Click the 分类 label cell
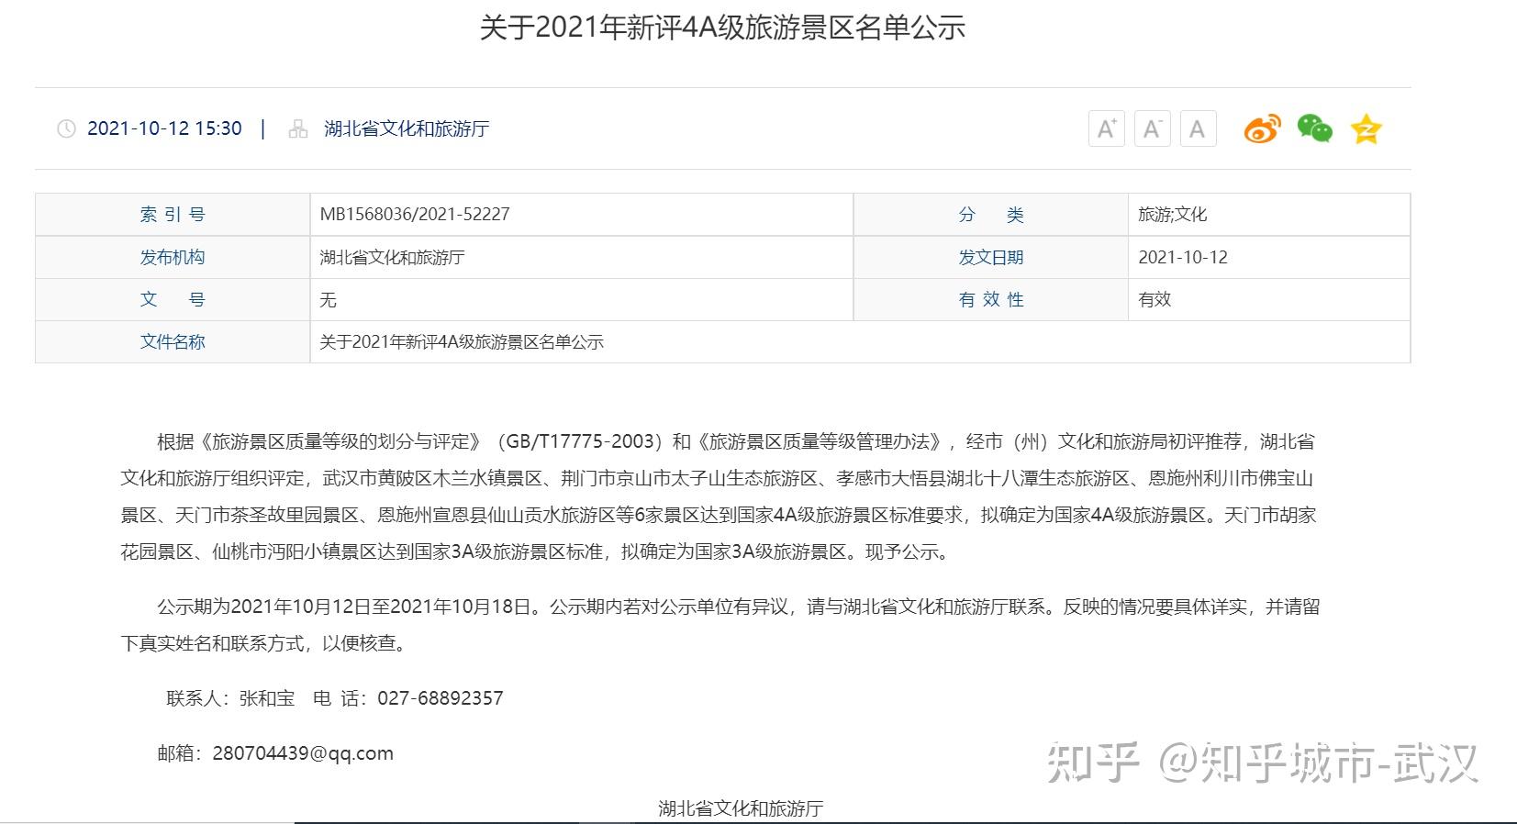The width and height of the screenshot is (1517, 824). pyautogui.click(x=991, y=215)
